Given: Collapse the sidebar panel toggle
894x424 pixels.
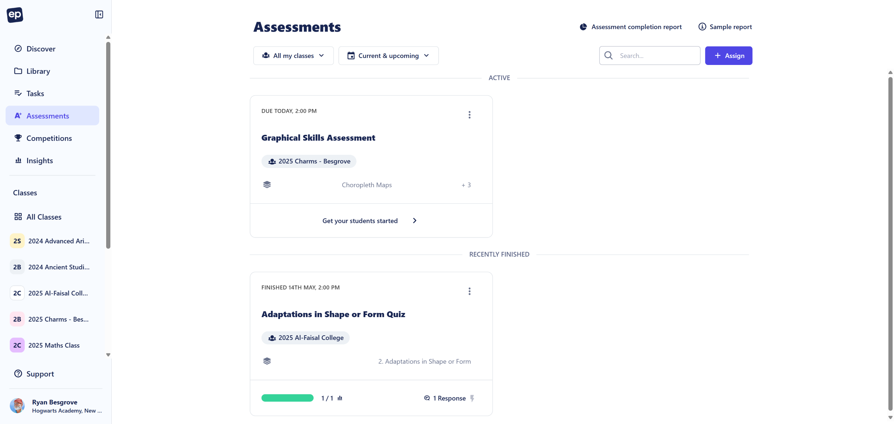Looking at the screenshot, I should point(99,15).
